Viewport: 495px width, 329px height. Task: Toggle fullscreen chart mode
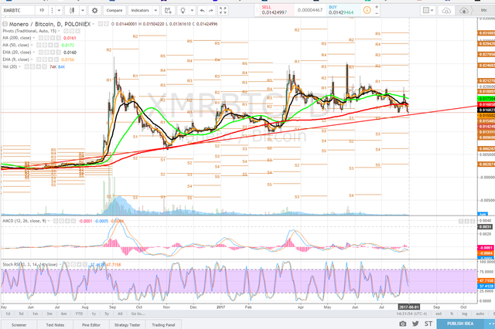click(223, 10)
